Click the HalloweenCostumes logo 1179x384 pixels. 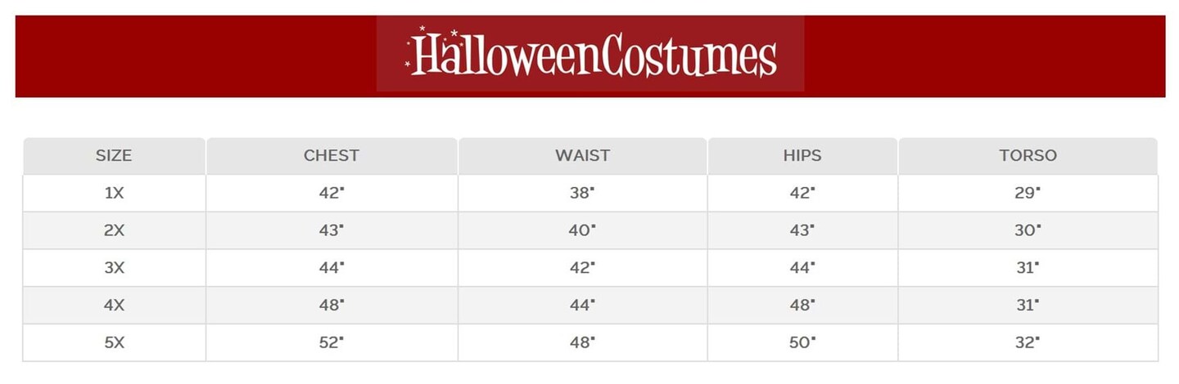tap(590, 55)
